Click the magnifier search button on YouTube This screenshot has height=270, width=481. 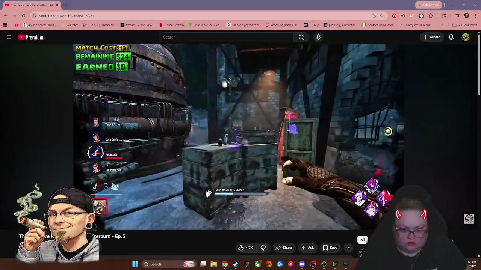point(301,37)
